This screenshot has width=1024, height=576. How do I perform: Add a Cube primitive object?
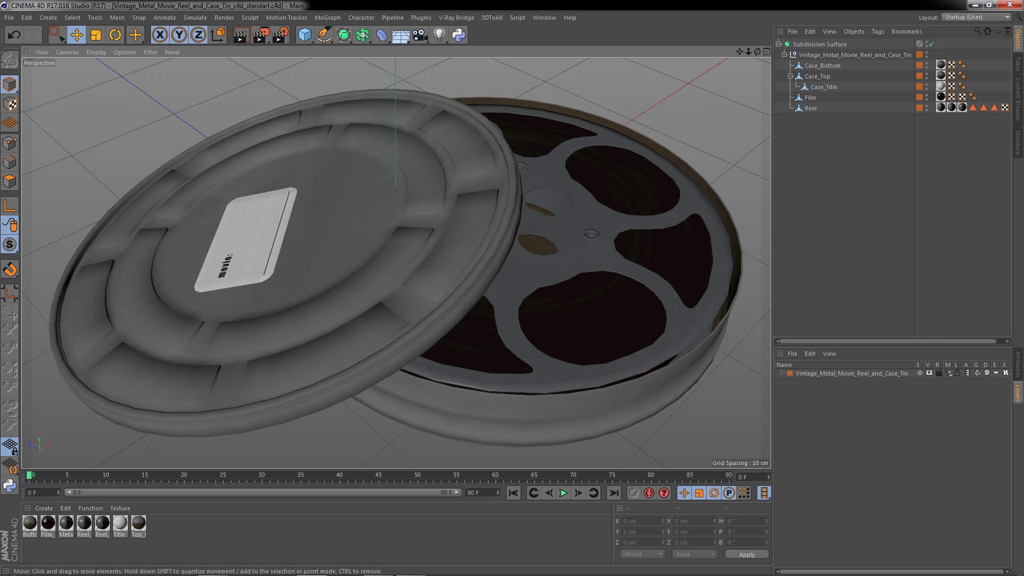pos(305,35)
